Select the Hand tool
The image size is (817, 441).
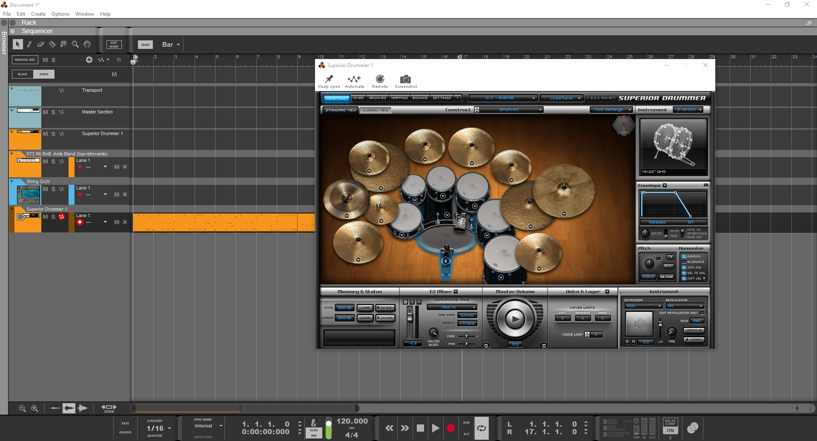pos(87,44)
